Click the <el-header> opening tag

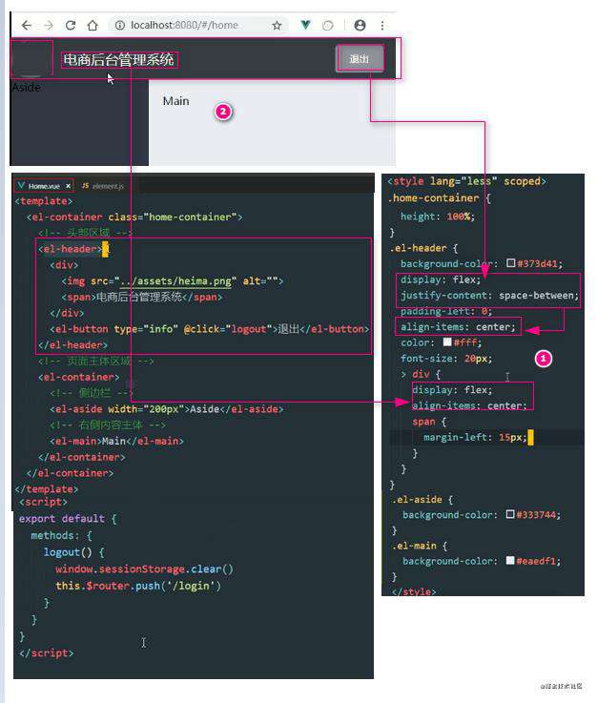(x=70, y=249)
